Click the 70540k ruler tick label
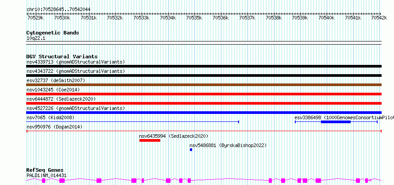394x185 pixels. 326,18
